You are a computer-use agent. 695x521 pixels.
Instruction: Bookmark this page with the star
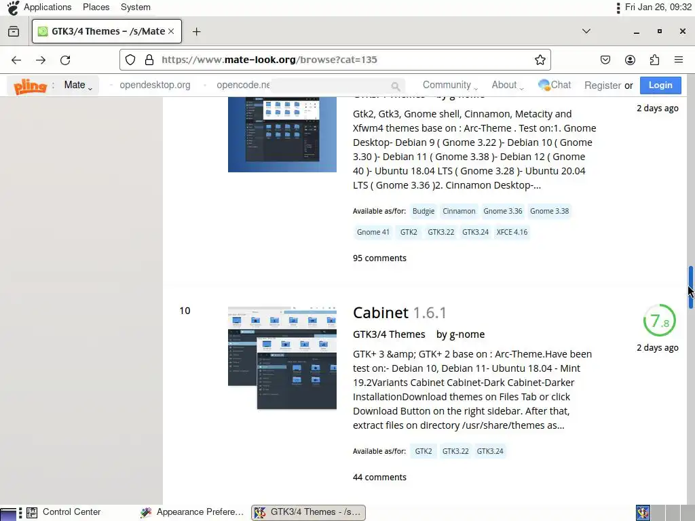540,60
